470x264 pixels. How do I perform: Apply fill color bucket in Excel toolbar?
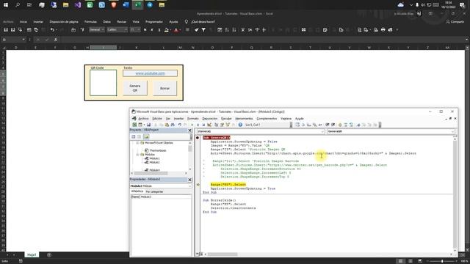(167, 30)
